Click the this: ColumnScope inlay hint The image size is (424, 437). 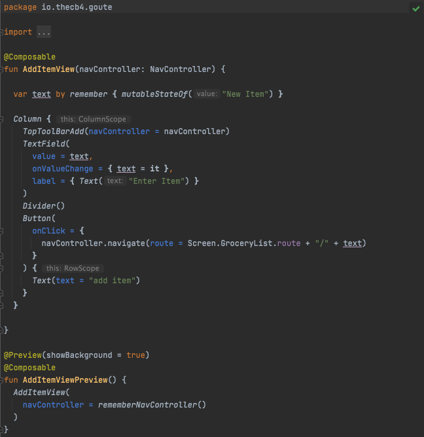point(94,119)
